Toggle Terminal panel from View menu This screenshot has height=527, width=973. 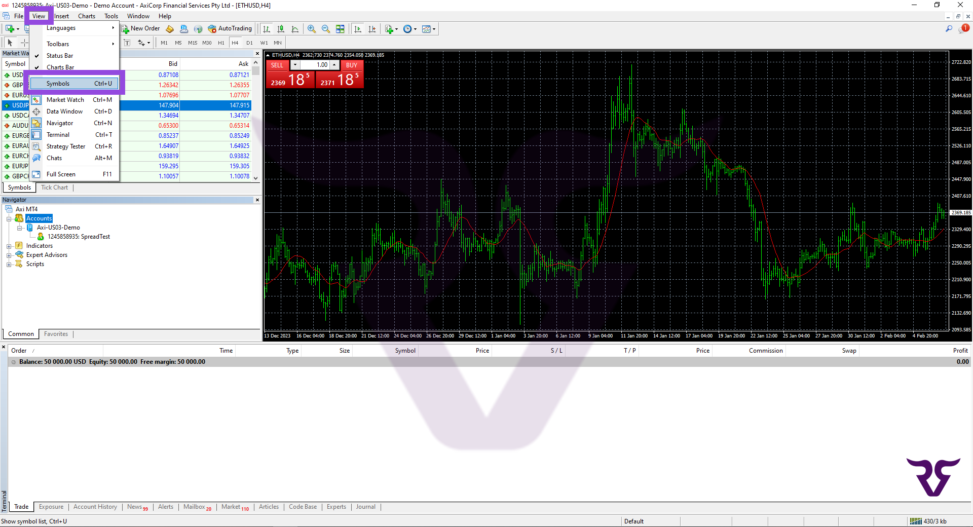click(74, 135)
